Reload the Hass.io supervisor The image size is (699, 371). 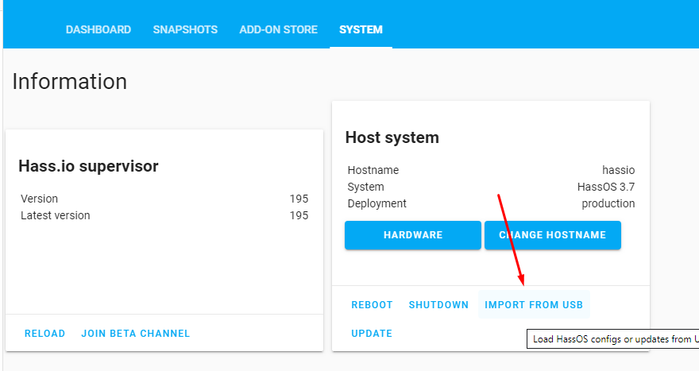(44, 334)
